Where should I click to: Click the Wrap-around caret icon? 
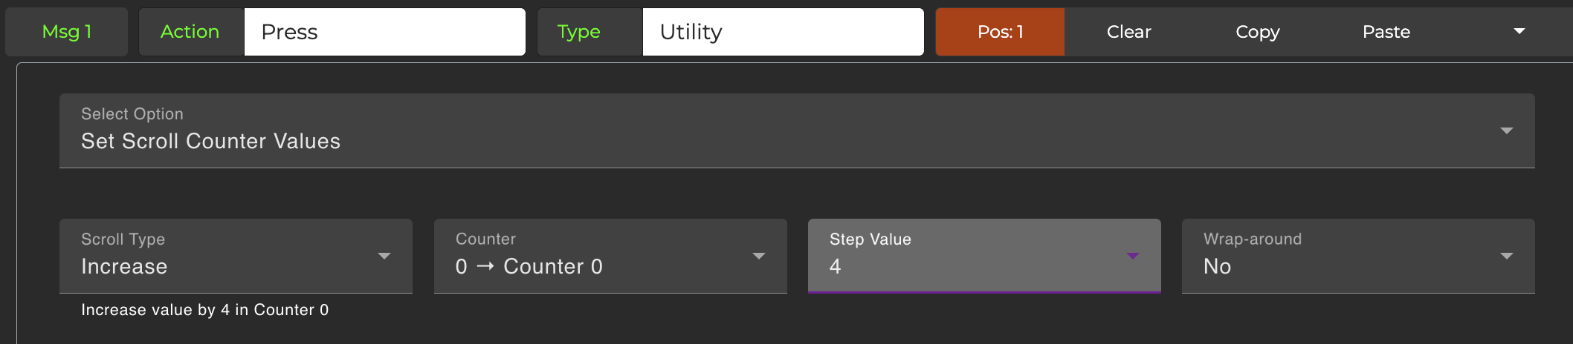[x=1507, y=257]
